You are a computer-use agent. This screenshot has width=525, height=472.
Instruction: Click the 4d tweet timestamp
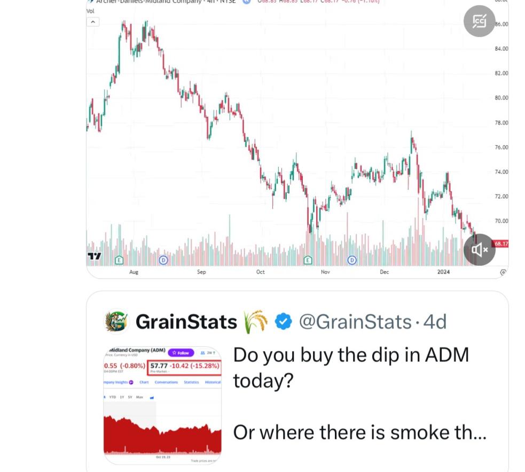pyautogui.click(x=434, y=322)
